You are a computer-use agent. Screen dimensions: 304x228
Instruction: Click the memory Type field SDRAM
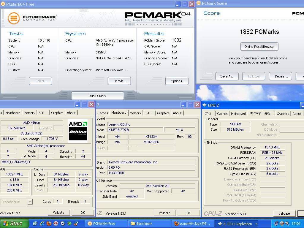click(235, 124)
